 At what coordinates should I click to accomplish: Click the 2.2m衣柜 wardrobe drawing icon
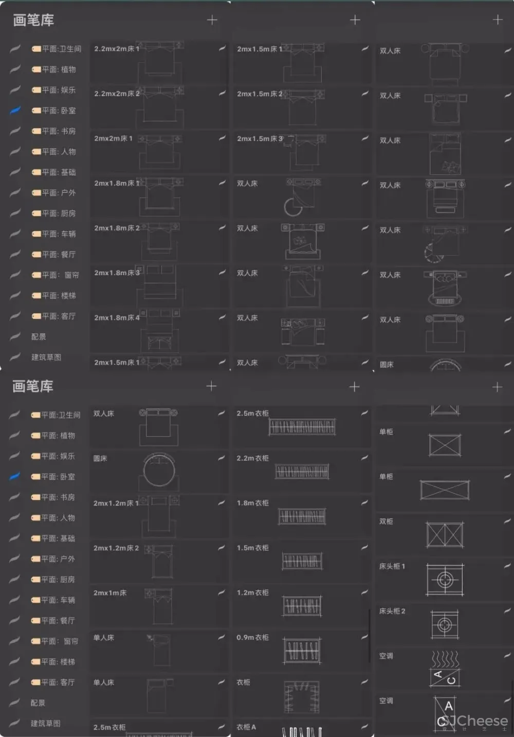pos(302,472)
